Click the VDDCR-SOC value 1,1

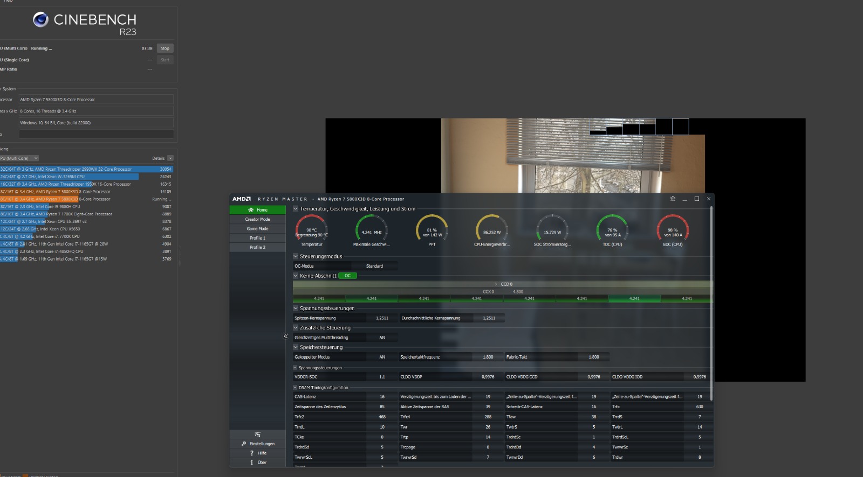tap(382, 377)
